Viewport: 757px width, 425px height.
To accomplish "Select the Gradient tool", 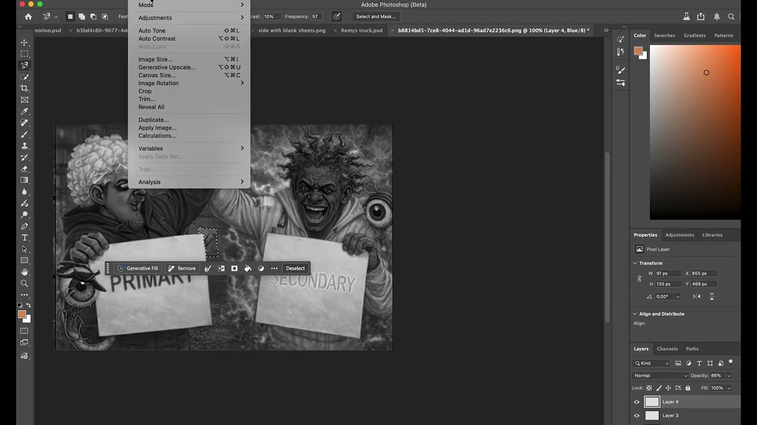I will [24, 180].
